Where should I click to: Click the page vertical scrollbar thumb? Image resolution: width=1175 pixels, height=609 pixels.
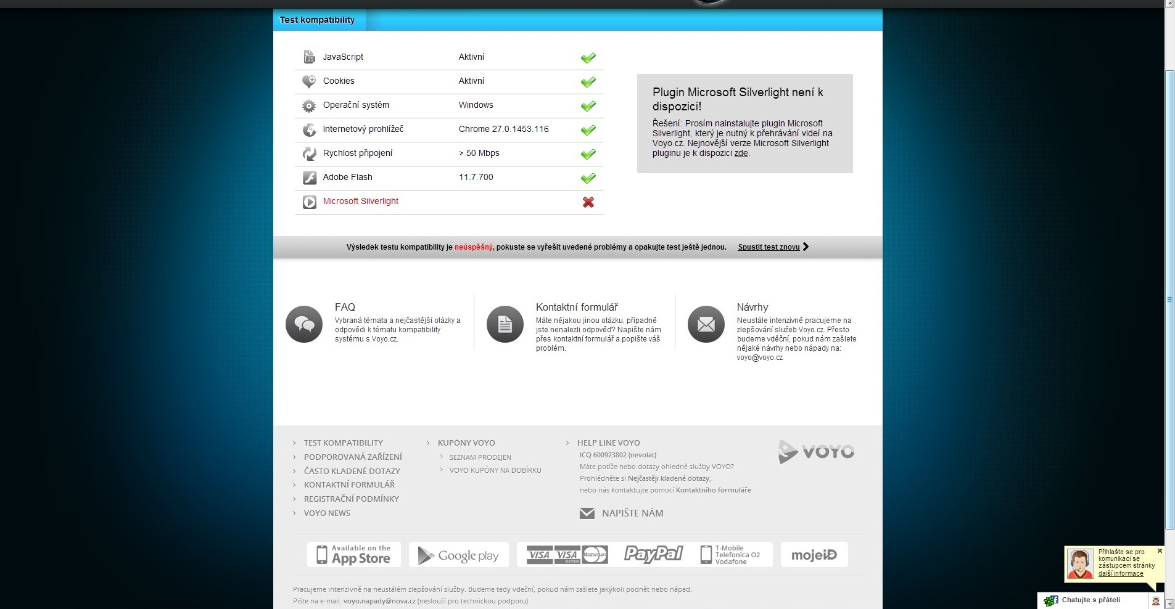click(1169, 300)
